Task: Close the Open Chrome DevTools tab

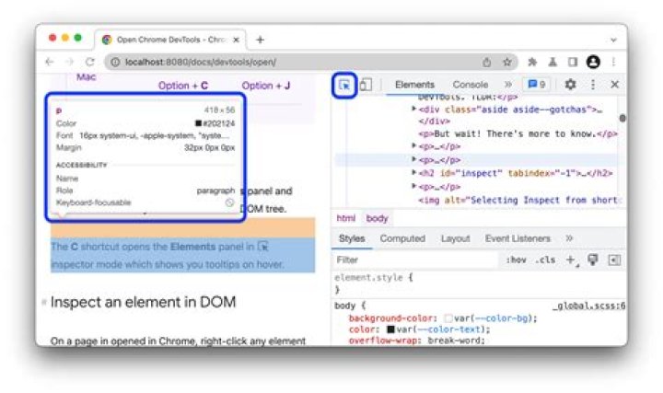Action: click(x=237, y=40)
